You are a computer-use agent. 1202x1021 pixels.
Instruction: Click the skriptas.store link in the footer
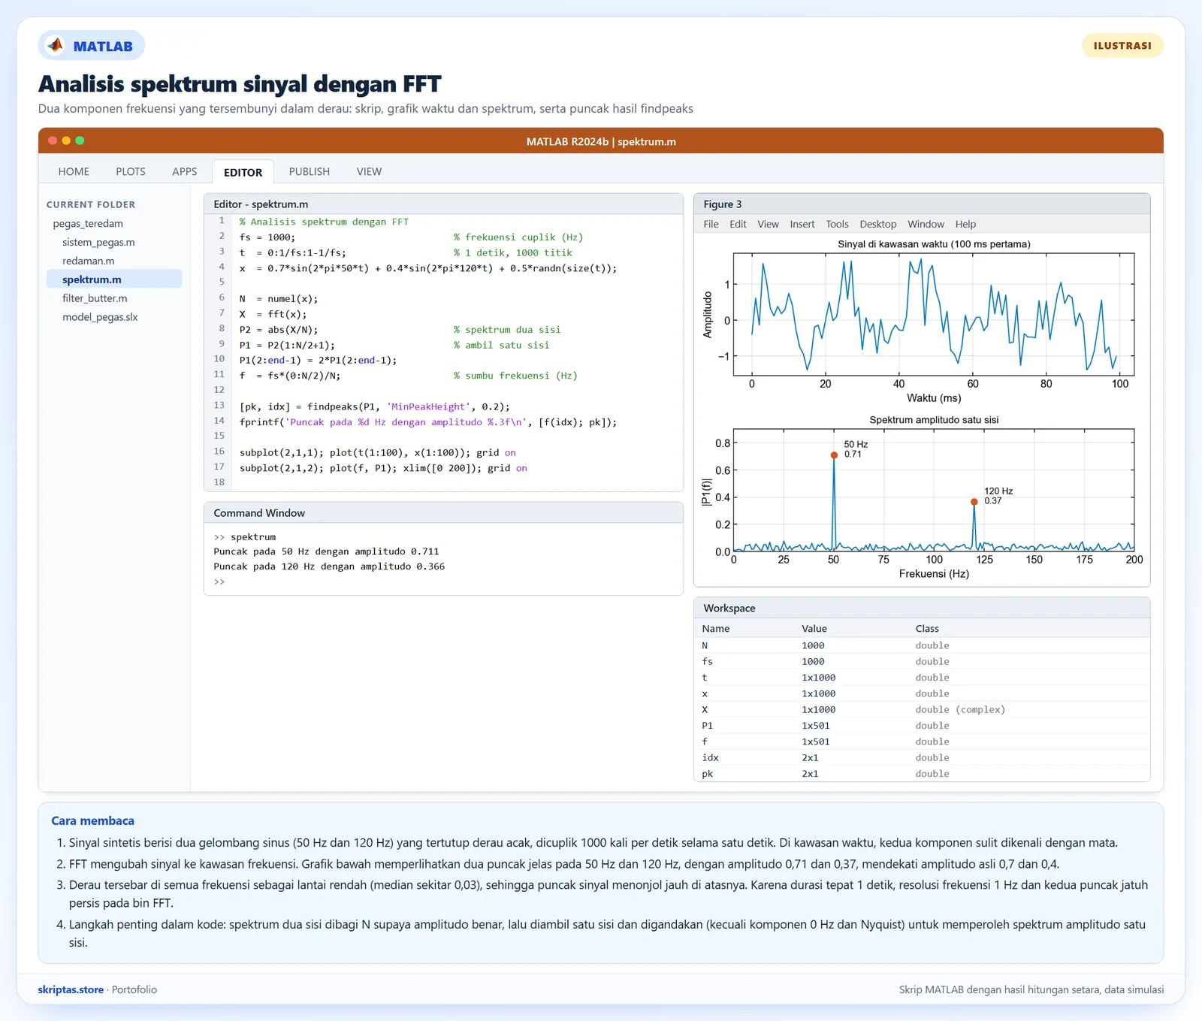pyautogui.click(x=71, y=989)
